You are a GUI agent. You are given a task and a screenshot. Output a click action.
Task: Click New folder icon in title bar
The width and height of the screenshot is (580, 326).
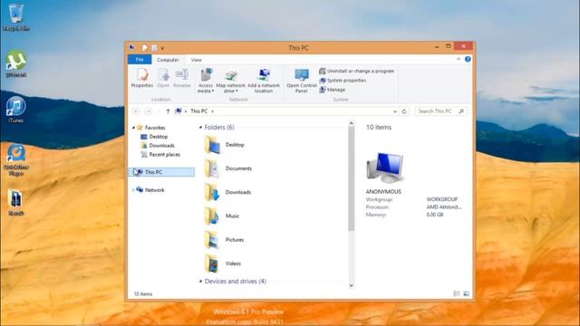coord(154,47)
